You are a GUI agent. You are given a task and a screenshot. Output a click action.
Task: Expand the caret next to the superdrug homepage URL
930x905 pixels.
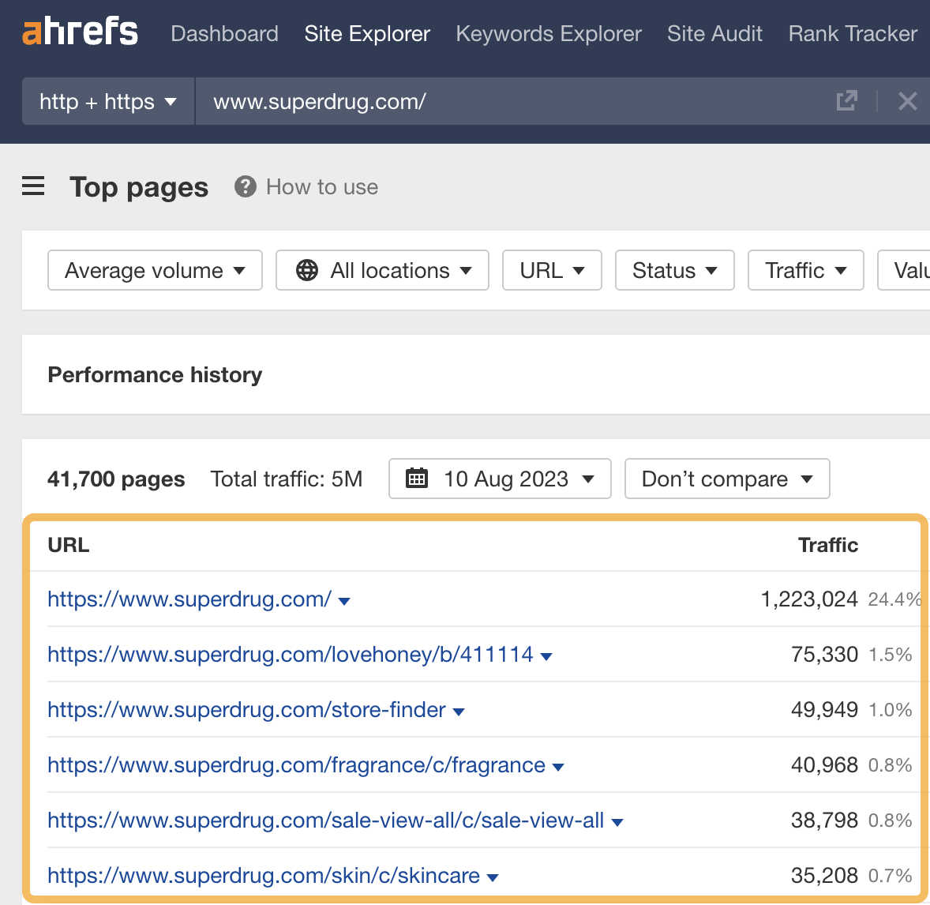click(x=344, y=600)
